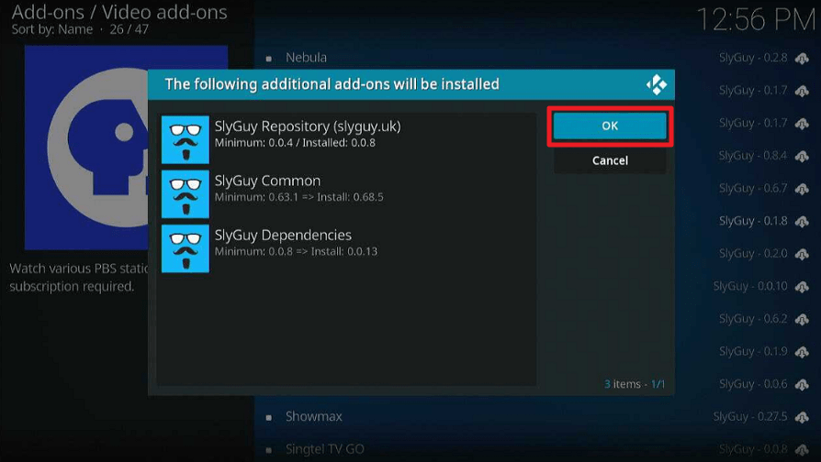The height and width of the screenshot is (462, 821).
Task: Select SlyGuy Repository (slyguy.uk) entry
Action: pyautogui.click(x=348, y=139)
